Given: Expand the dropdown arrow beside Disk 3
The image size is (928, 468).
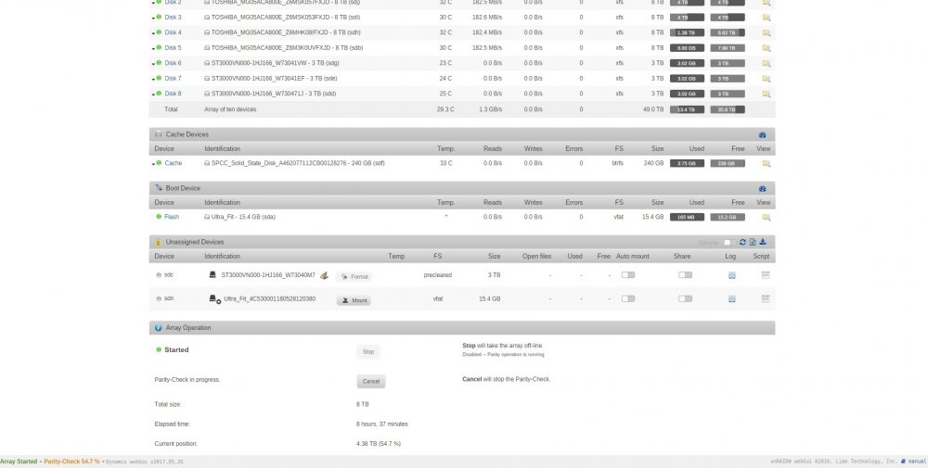Looking at the screenshot, I should (153, 19).
